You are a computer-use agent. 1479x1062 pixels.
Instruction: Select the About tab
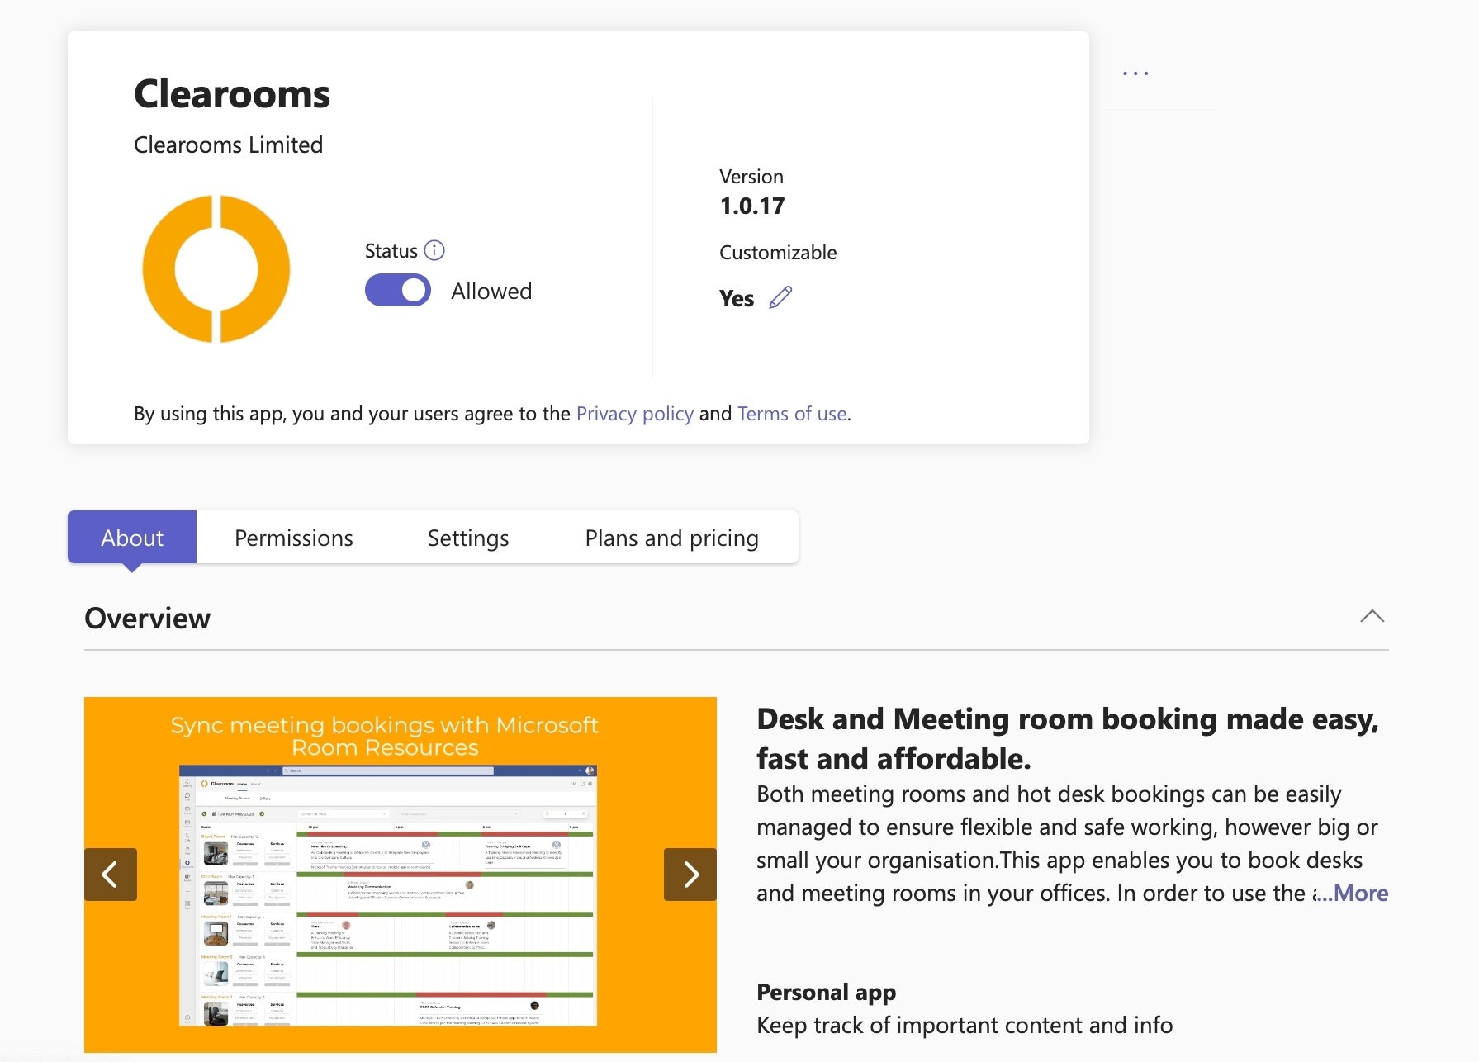tap(132, 538)
